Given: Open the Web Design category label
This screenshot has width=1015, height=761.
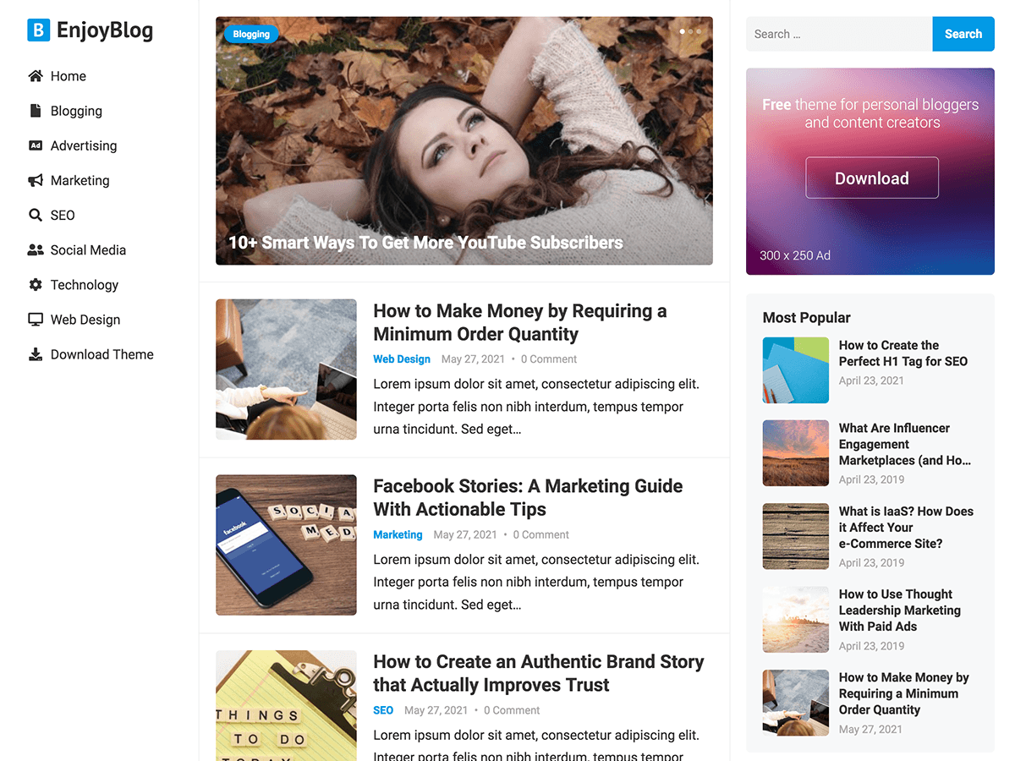Looking at the screenshot, I should pyautogui.click(x=401, y=359).
